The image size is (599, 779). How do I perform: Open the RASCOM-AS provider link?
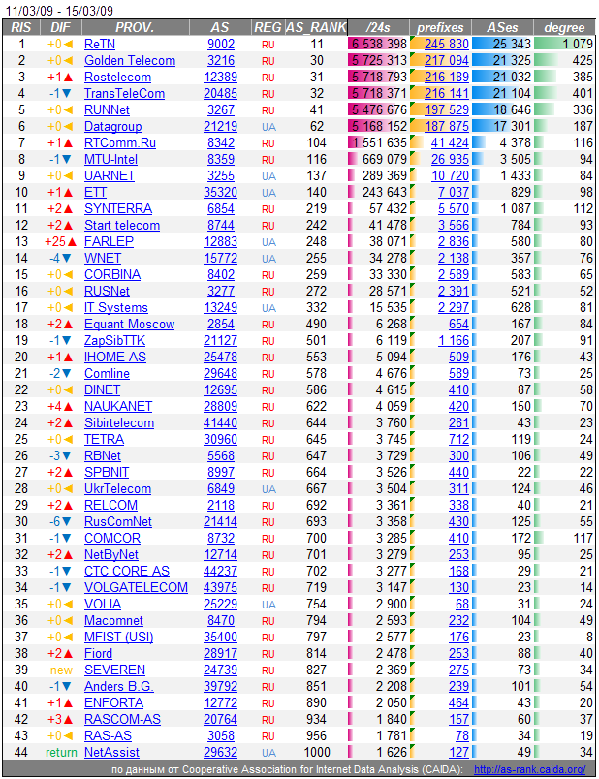122,719
